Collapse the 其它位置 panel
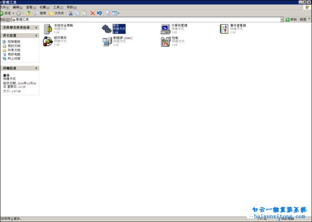312x222 pixels. pos(36,35)
